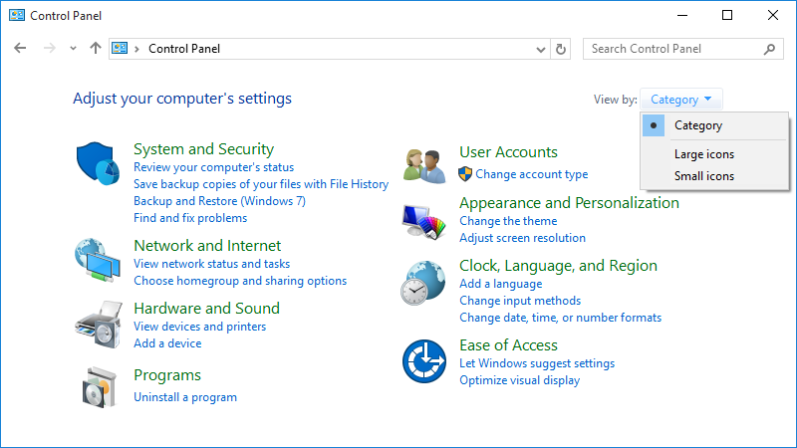Click the Search Control Panel field

672,49
